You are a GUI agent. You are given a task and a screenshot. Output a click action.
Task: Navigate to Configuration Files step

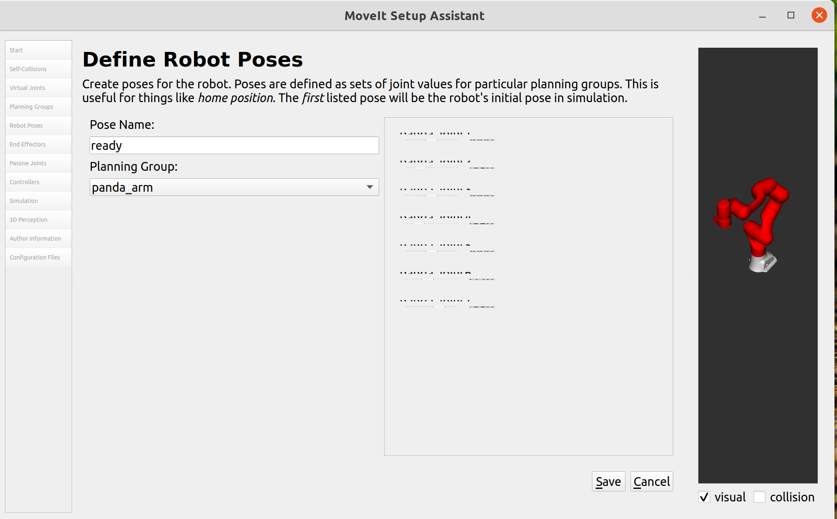click(38, 257)
